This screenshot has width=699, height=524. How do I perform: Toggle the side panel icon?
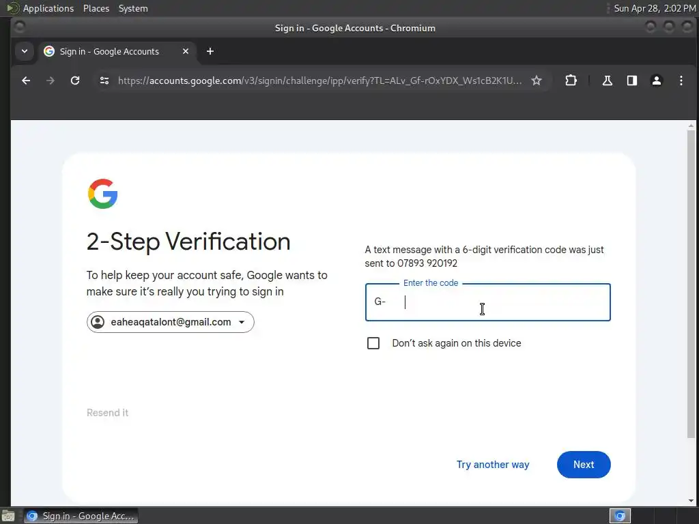[x=631, y=81]
